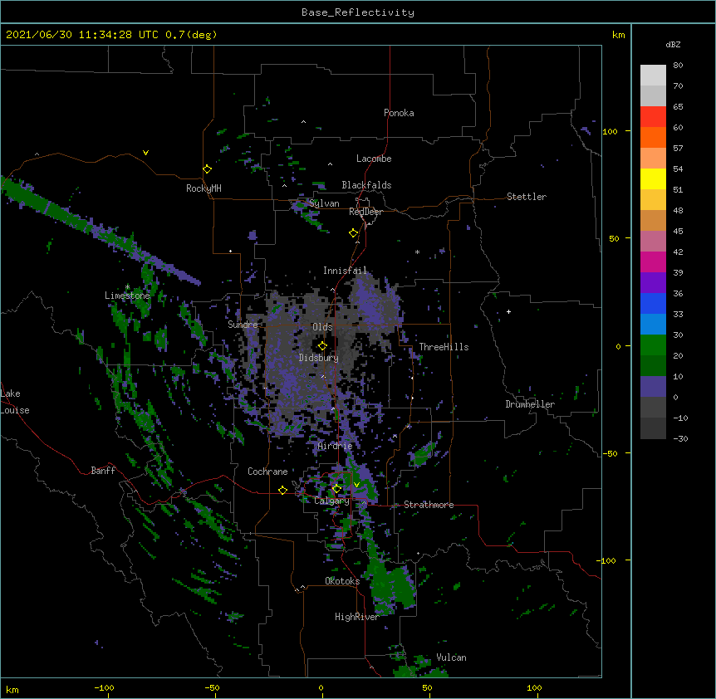The image size is (716, 699).
Task: Select the Limestone label
Action: click(127, 296)
